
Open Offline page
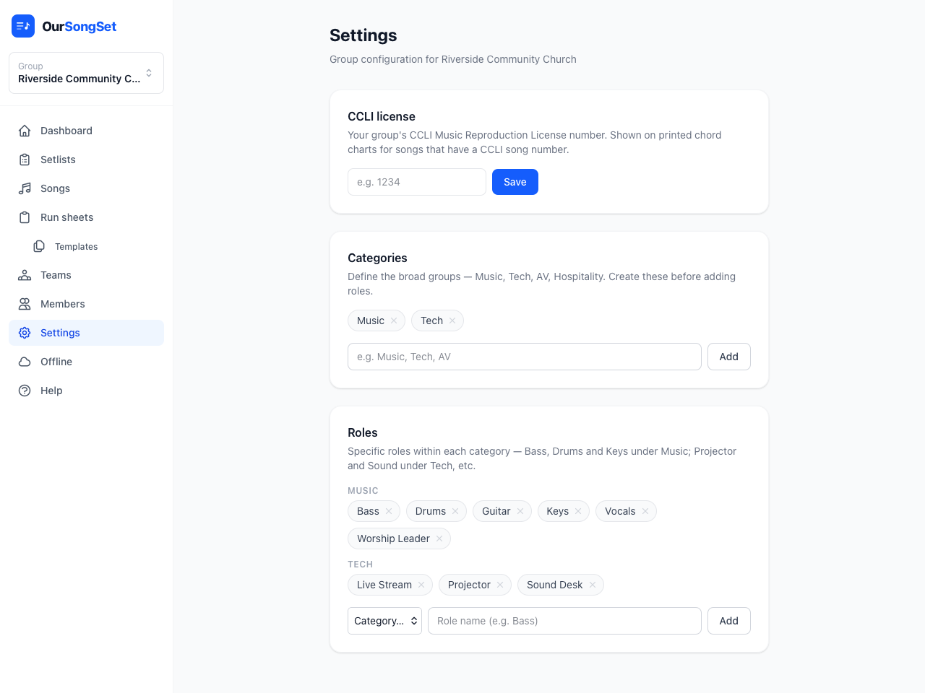(x=86, y=362)
